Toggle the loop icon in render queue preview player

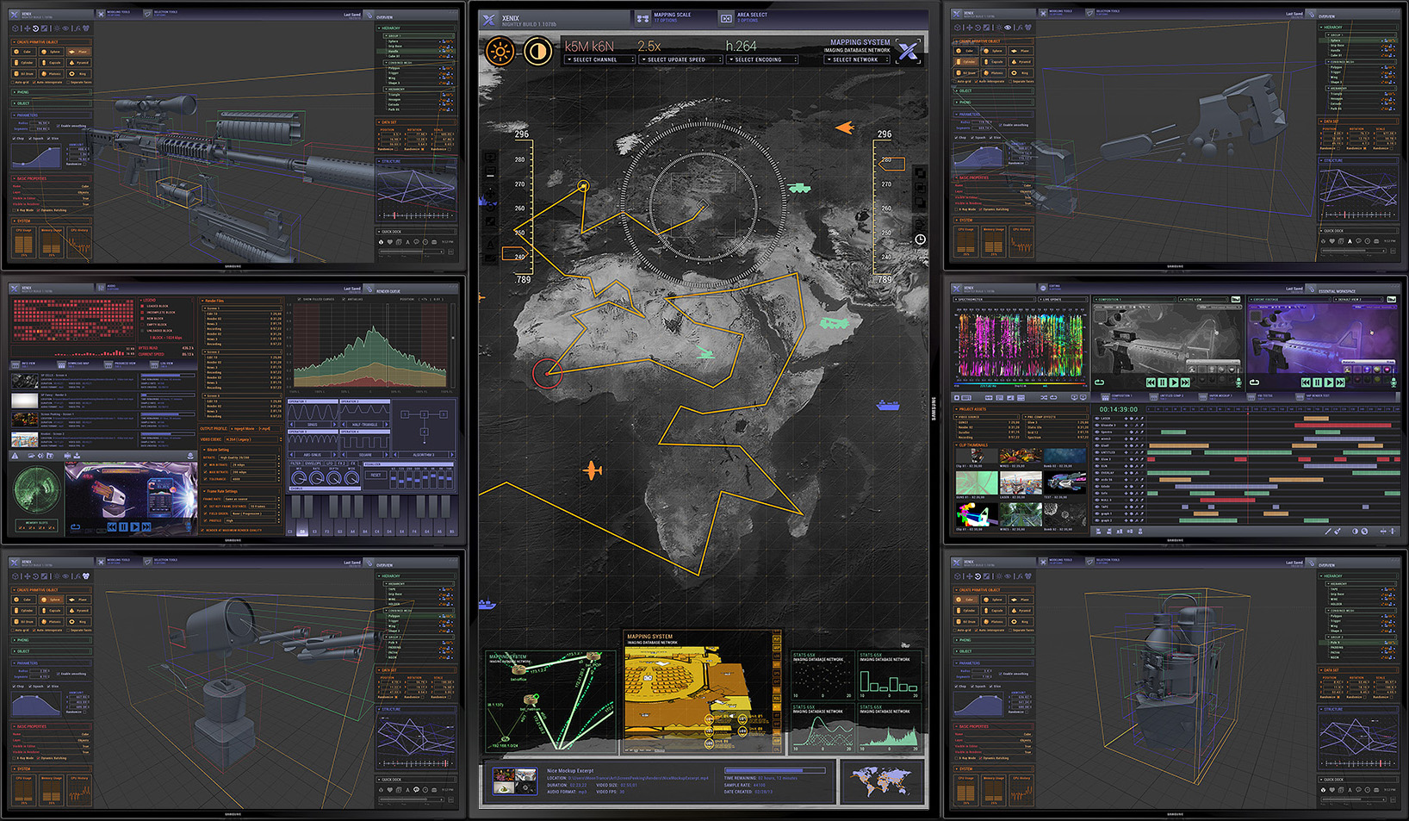(75, 526)
